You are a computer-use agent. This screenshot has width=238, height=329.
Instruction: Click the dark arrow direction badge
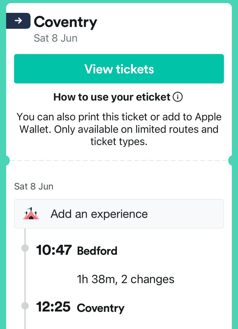(18, 21)
